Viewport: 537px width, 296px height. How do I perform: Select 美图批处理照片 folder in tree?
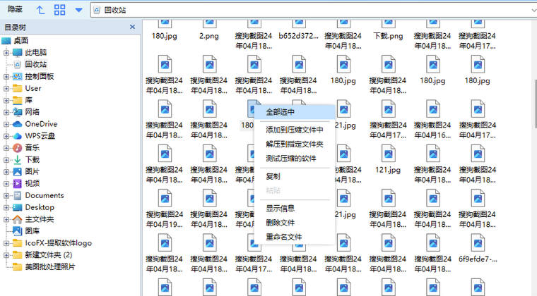[50, 266]
